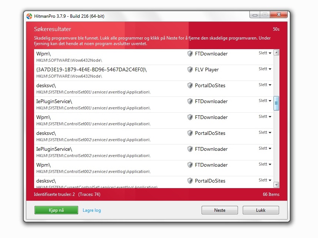Minimize the HitmanPro window
Viewport: 318px width, 238px height.
255,15
